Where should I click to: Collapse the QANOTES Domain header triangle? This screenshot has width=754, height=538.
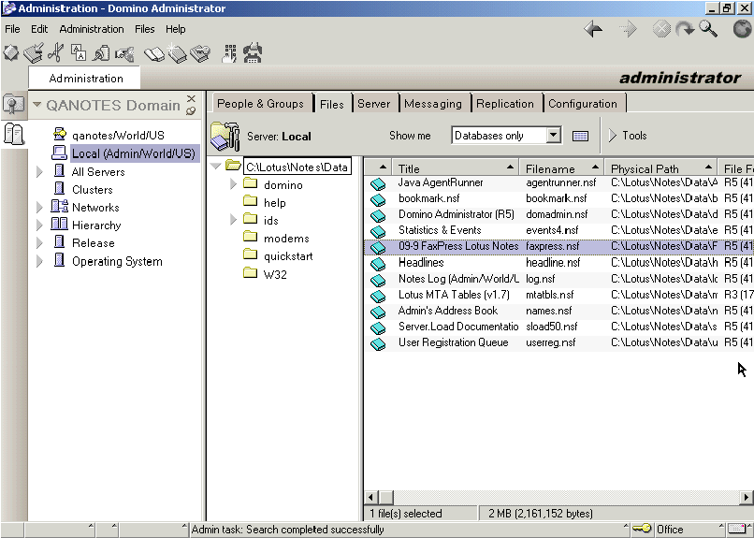37,105
